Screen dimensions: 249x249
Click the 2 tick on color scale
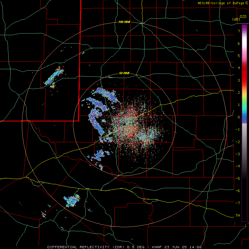coord(239,93)
